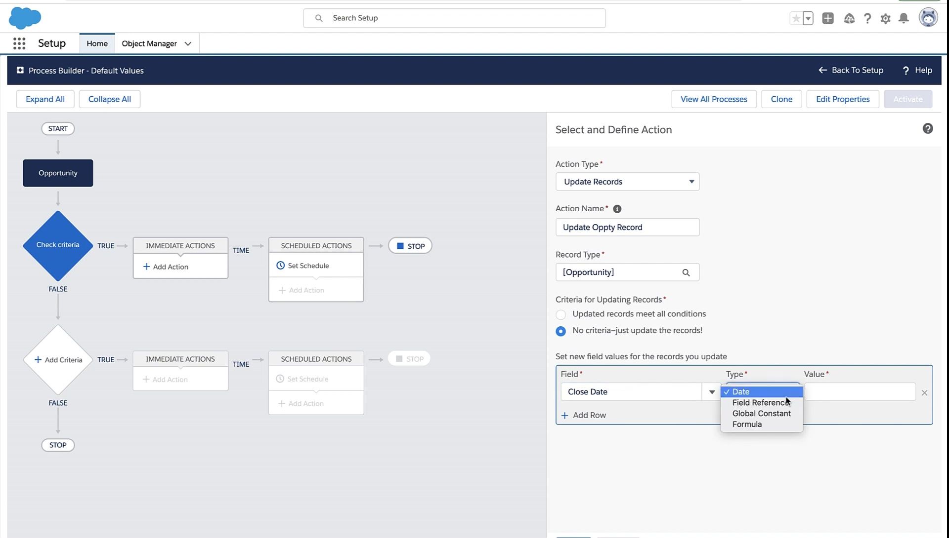The image size is (949, 538).
Task: Click the Close Date field box
Action: coord(631,392)
